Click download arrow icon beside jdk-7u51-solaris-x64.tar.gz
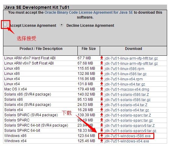This screenshot has height=147, width=172. pos(102,110)
